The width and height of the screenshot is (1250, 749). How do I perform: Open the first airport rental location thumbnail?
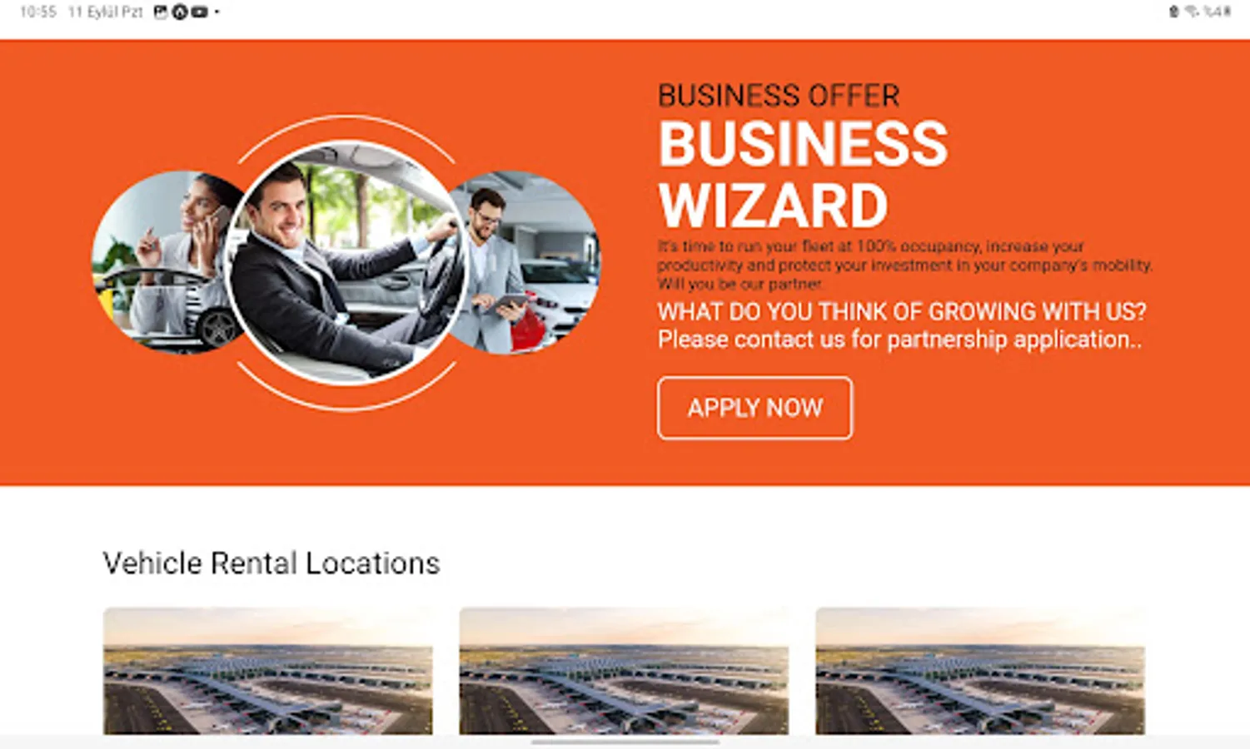268,671
